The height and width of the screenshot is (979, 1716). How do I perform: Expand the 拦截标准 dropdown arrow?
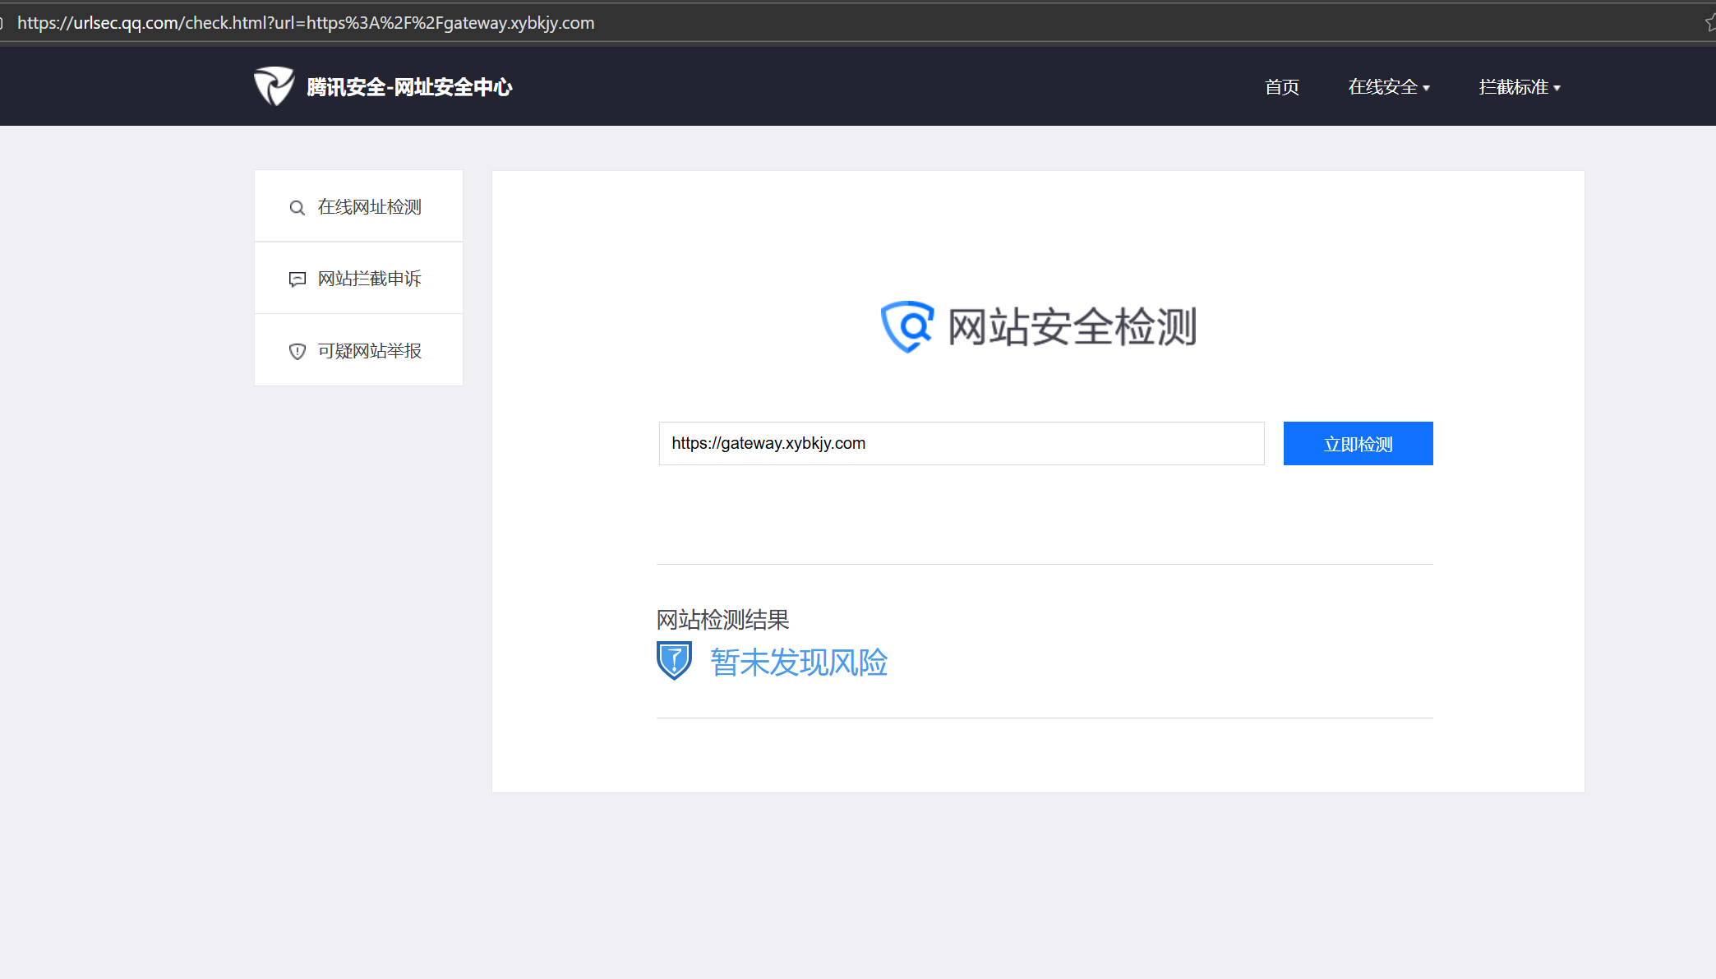point(1557,88)
